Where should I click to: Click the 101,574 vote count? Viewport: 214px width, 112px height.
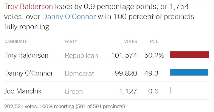point(124,55)
